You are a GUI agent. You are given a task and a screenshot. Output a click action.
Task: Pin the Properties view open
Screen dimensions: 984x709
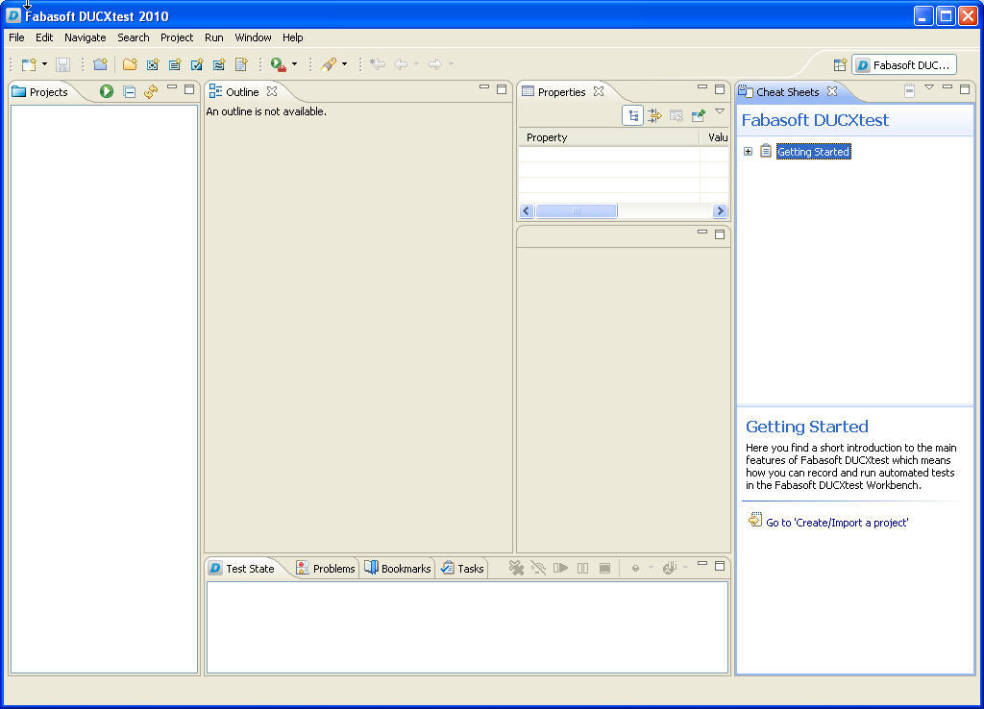[699, 114]
